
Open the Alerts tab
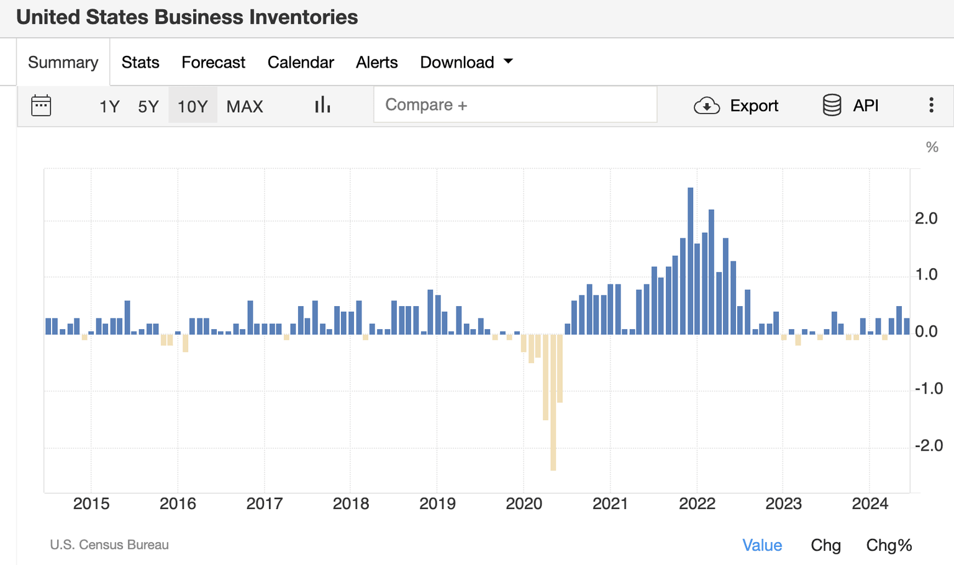[376, 62]
